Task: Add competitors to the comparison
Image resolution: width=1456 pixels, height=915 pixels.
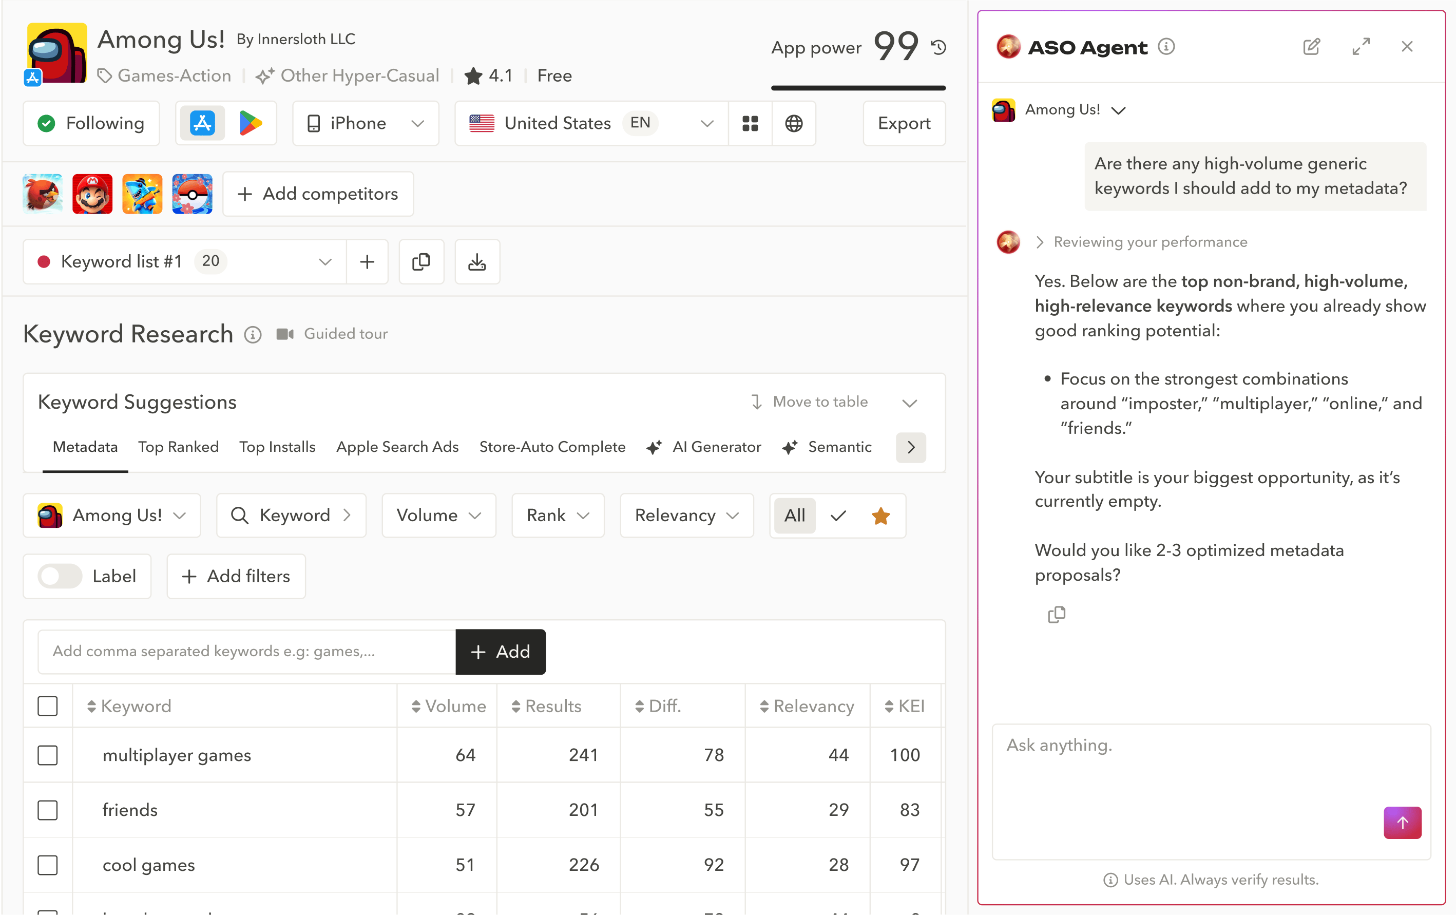Action: [x=318, y=194]
